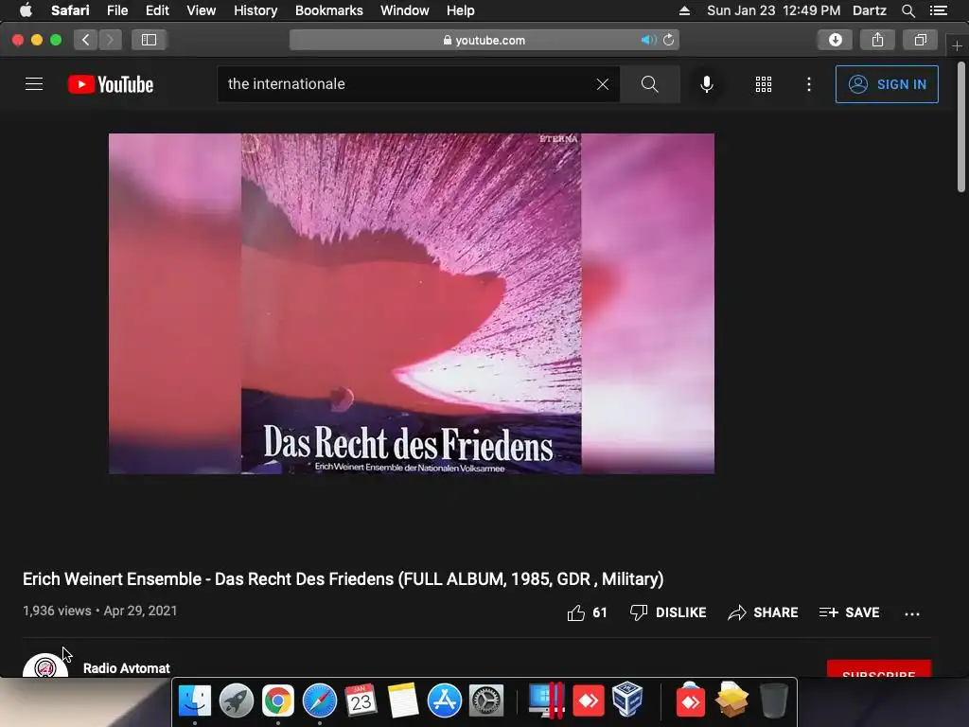Open Spotlight search in menu bar
This screenshot has width=969, height=727.
(907, 10)
